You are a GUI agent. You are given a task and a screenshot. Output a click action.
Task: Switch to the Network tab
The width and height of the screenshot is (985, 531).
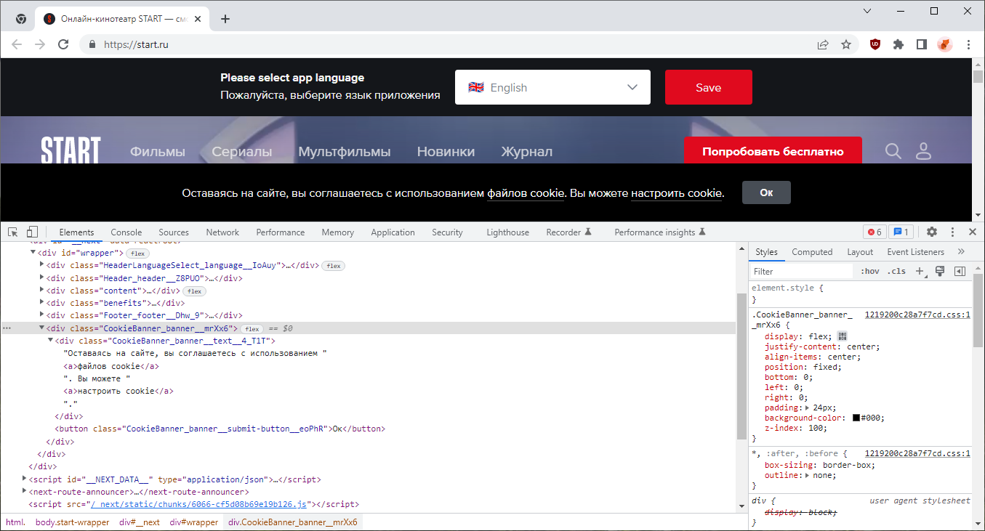coord(222,231)
